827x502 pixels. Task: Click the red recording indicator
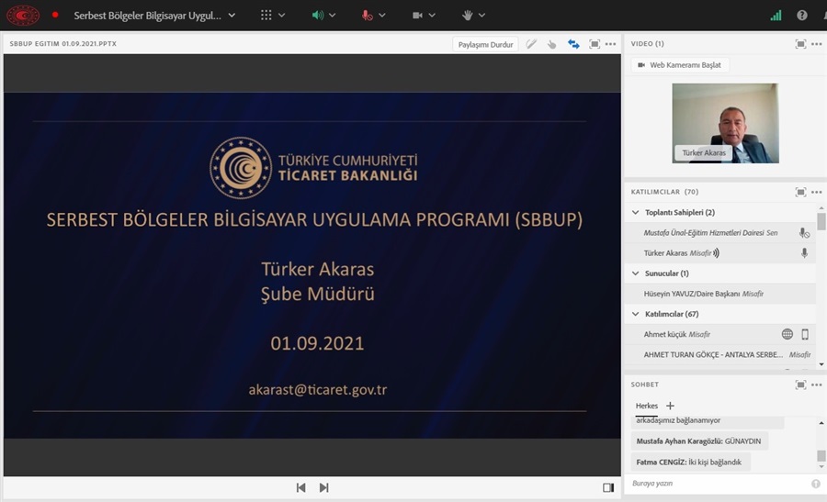click(55, 15)
